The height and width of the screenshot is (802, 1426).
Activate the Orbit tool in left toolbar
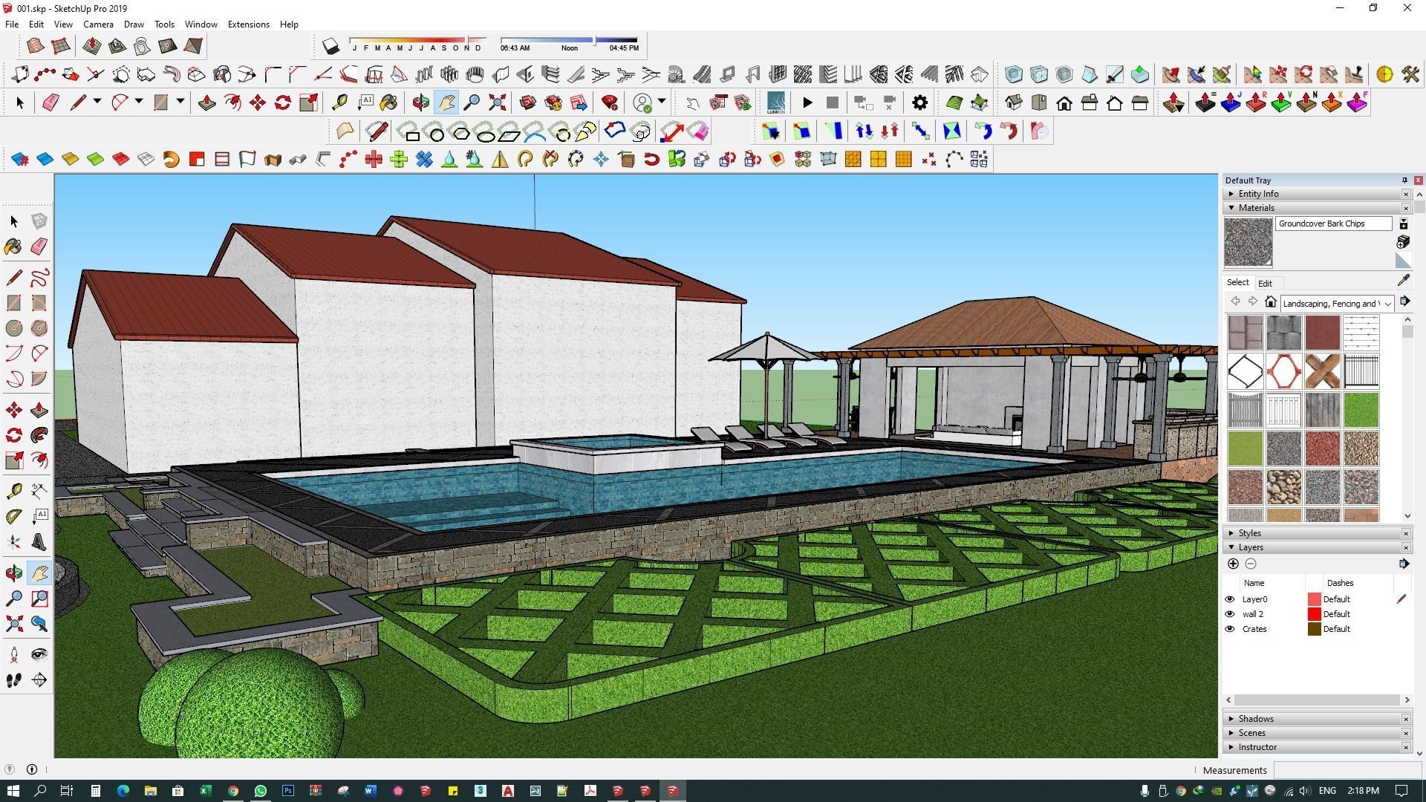pyautogui.click(x=13, y=573)
